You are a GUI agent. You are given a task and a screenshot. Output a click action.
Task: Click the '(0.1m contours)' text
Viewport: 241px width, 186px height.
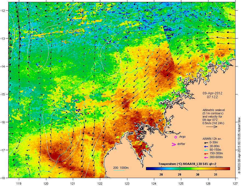pos(213,114)
